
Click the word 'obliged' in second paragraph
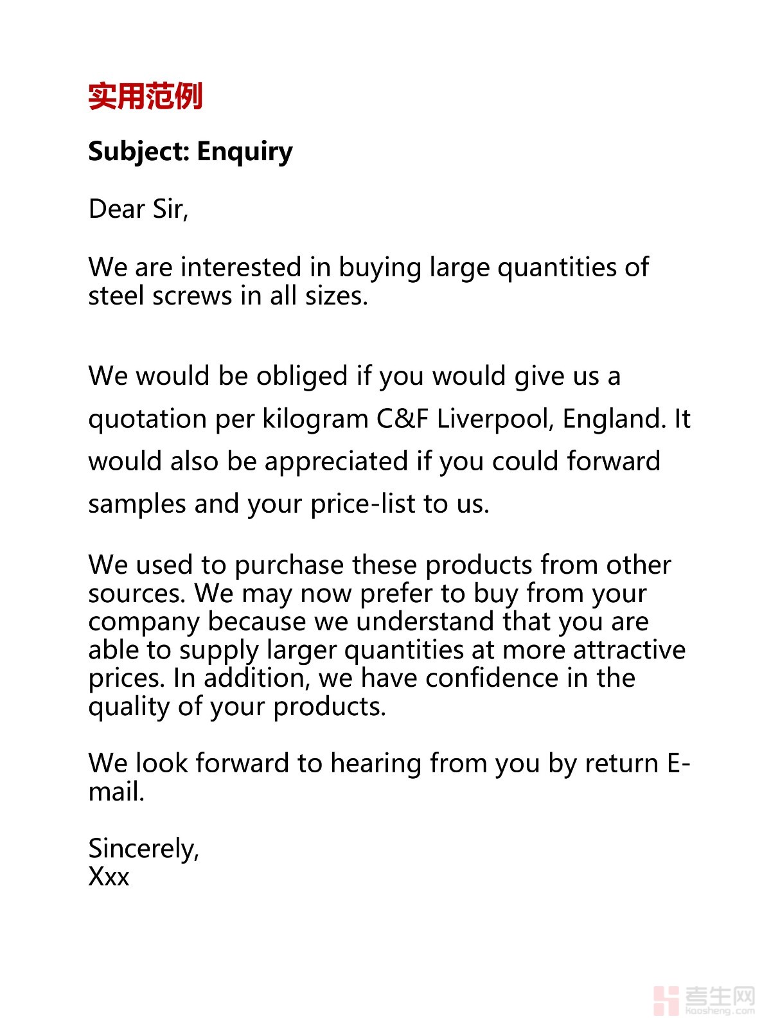pos(302,377)
